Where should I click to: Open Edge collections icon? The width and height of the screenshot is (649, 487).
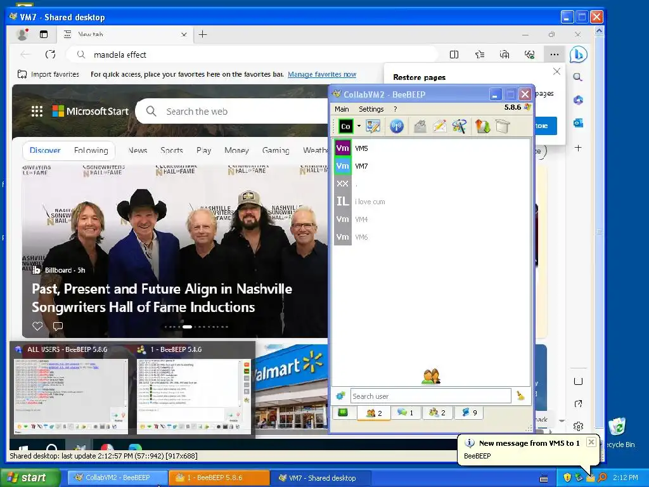point(504,55)
